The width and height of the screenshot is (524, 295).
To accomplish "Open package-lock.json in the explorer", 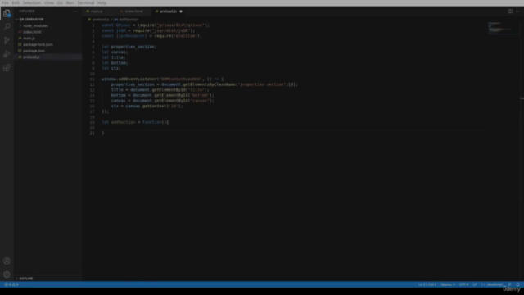I will pyautogui.click(x=38, y=44).
